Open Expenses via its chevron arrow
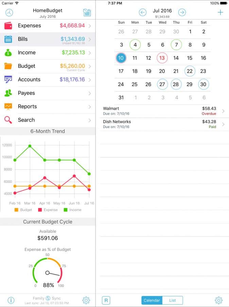This screenshot has width=229, height=307. tap(90, 26)
